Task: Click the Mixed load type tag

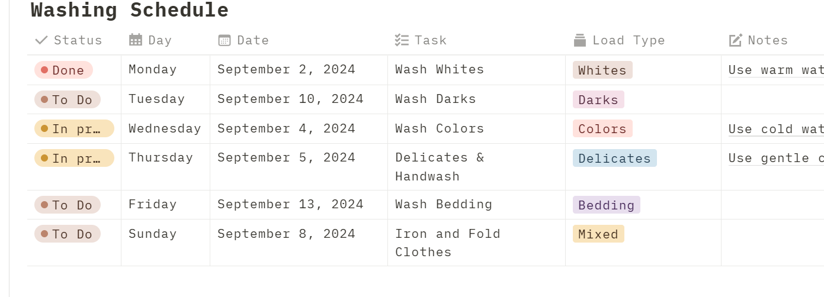Action: (x=598, y=234)
